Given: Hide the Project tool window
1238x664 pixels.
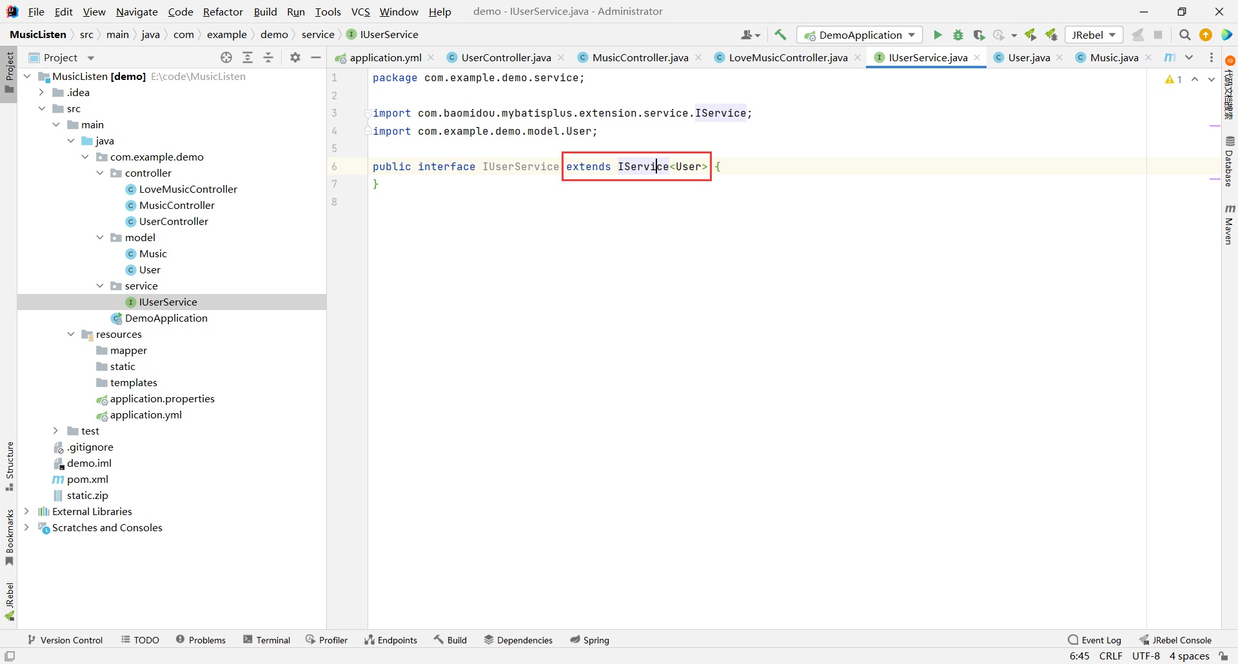Looking at the screenshot, I should click(x=316, y=57).
